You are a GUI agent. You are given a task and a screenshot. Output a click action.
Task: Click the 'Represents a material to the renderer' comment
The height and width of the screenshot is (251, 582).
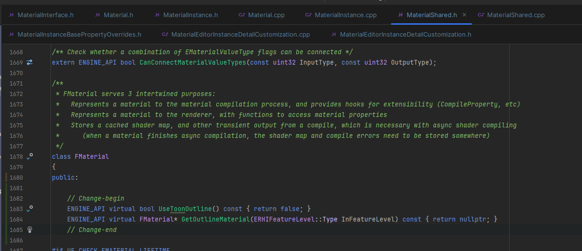coord(229,115)
